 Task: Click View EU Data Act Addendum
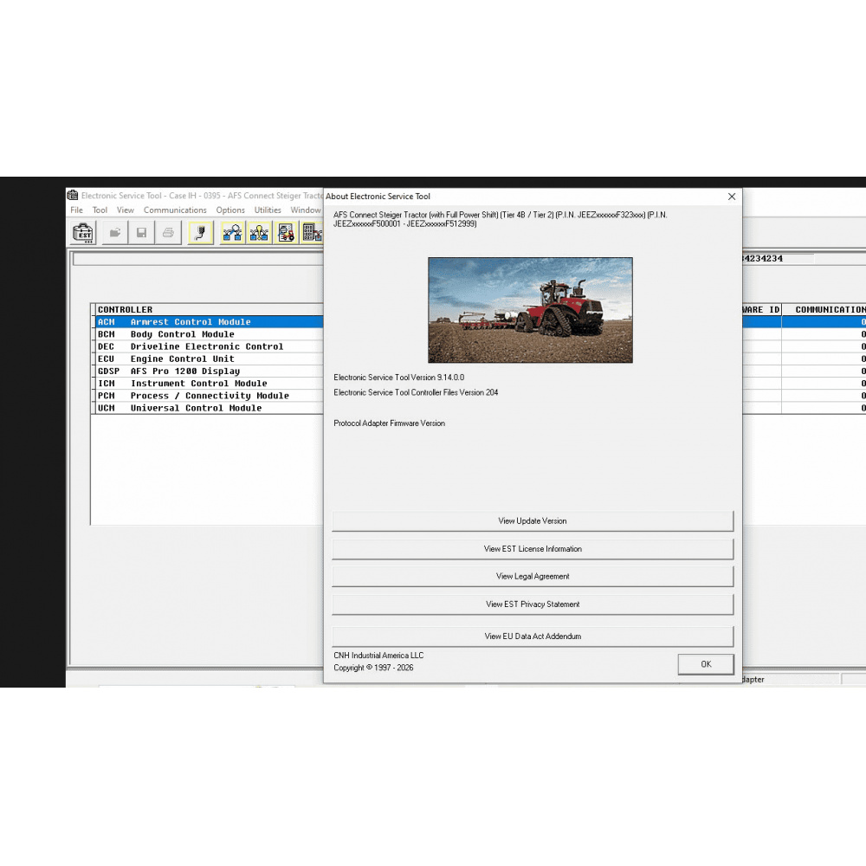(x=532, y=636)
